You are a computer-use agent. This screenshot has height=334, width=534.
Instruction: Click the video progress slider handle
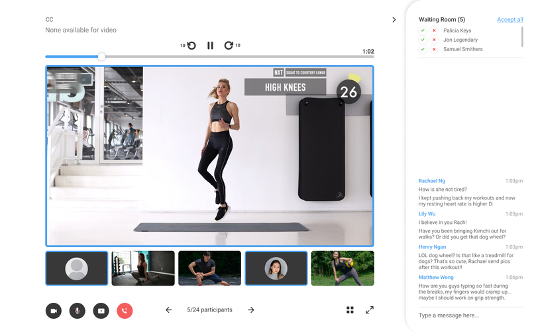101,56
